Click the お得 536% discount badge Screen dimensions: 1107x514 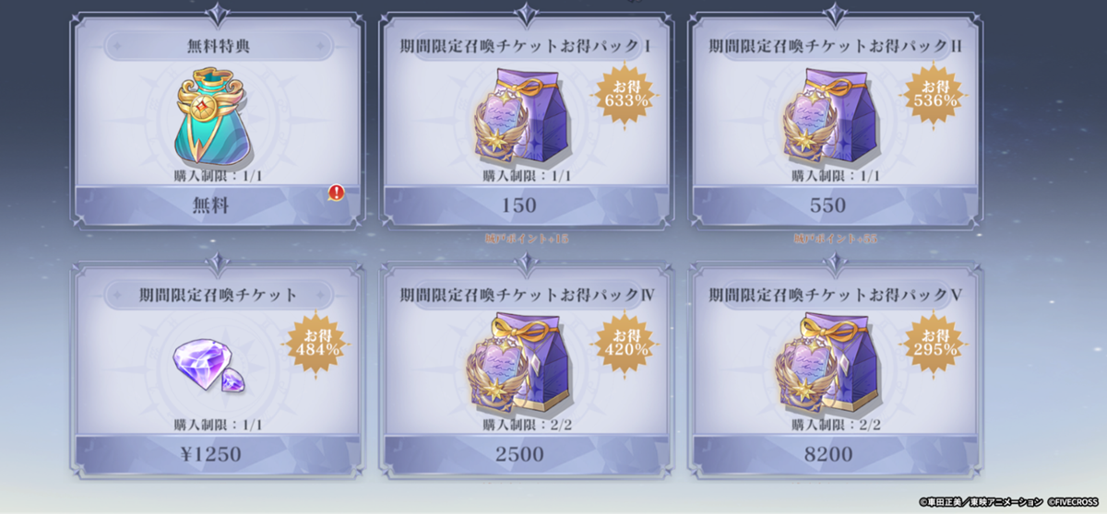coord(937,94)
